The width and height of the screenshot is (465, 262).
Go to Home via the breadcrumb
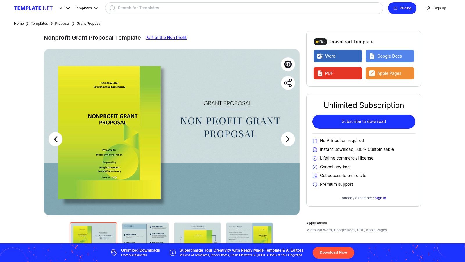pyautogui.click(x=19, y=24)
